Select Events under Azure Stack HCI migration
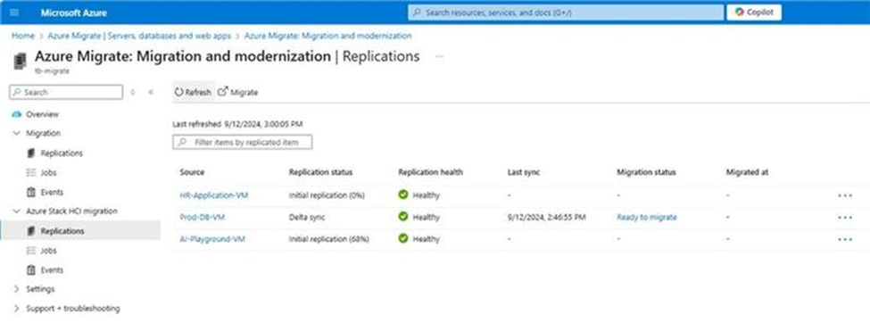This screenshot has width=870, height=331. [x=52, y=270]
